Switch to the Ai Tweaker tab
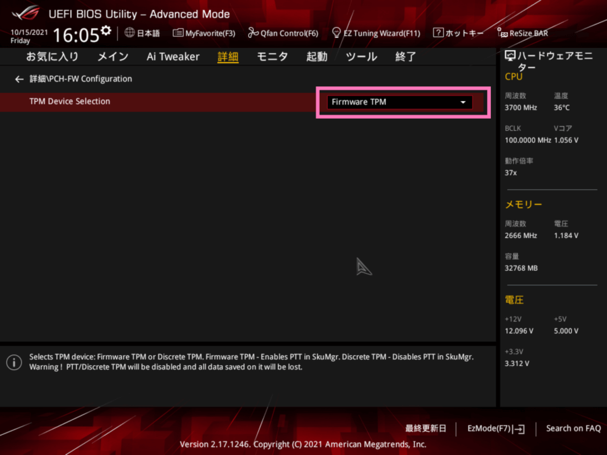The image size is (607, 455). [173, 57]
